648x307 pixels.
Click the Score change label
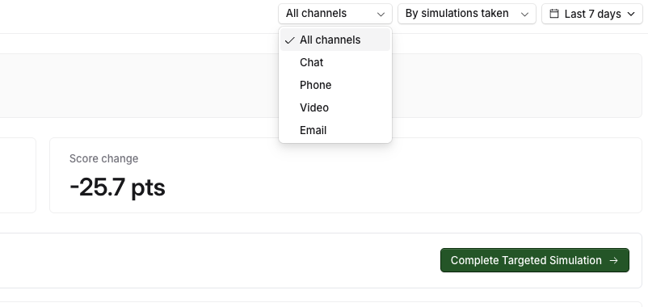pyautogui.click(x=103, y=158)
